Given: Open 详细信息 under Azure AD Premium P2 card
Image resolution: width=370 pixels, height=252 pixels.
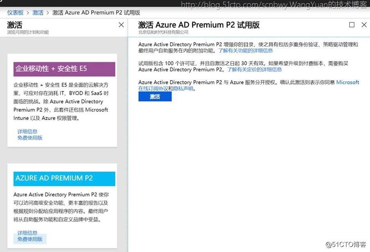Looking at the screenshot, I should 27,233.
